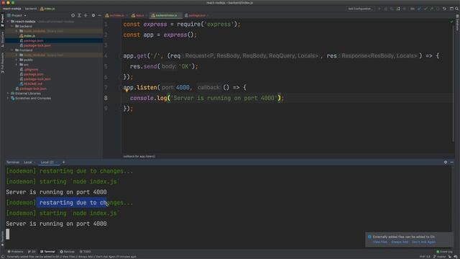This screenshot has height=259, width=460.
Task: Open the Problems tool window tab
Action: pyautogui.click(x=15, y=252)
